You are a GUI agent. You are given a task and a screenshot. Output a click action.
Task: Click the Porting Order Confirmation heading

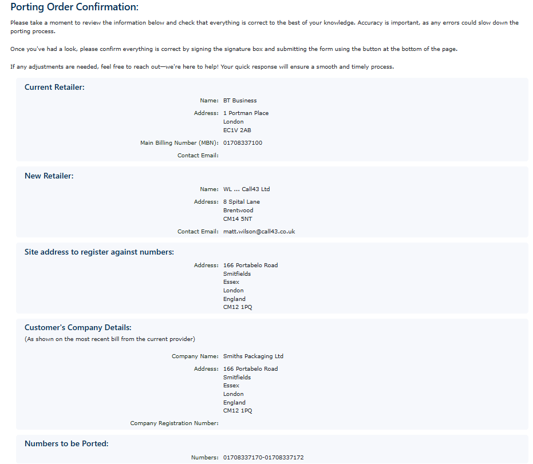pyautogui.click(x=74, y=7)
